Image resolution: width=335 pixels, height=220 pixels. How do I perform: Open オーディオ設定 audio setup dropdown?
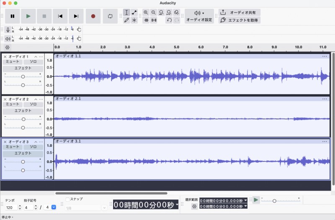pos(199,16)
